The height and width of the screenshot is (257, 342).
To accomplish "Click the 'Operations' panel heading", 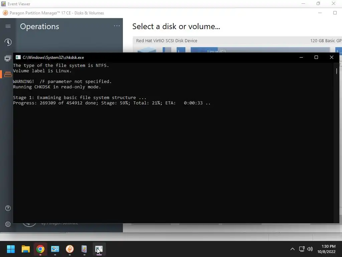I will tap(39, 26).
